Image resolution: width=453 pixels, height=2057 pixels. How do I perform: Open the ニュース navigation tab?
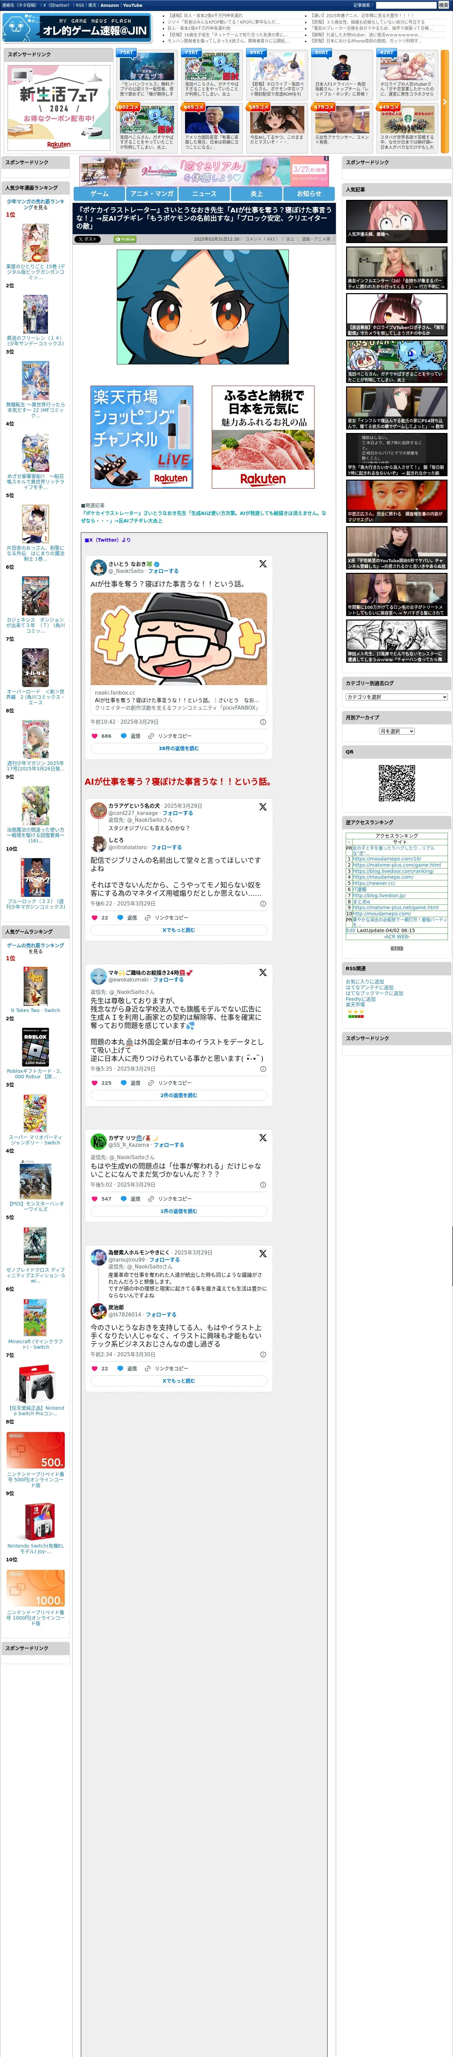pos(204,193)
